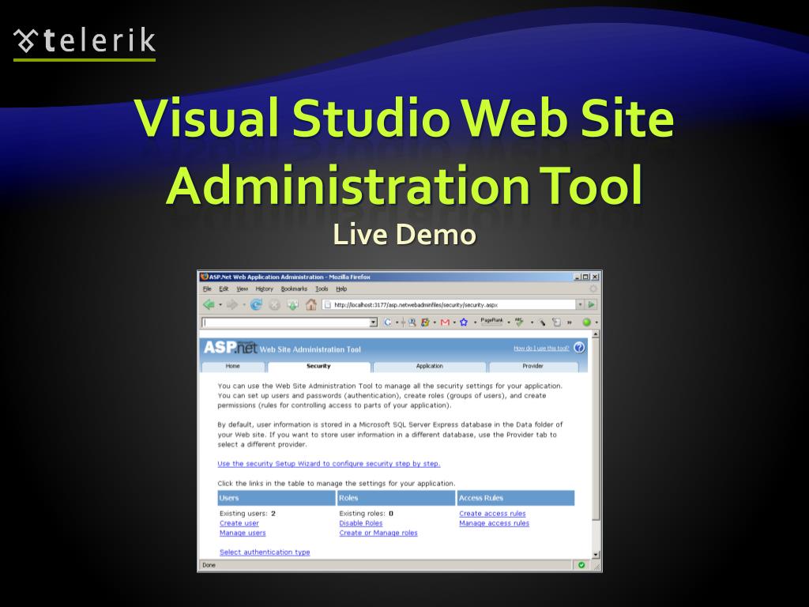Image resolution: width=809 pixels, height=607 pixels.
Task: Switch to the Application tab
Action: [x=429, y=366]
